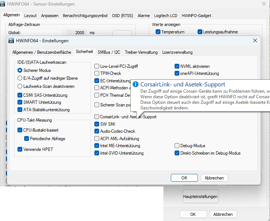The width and height of the screenshot is (270, 221).
Task: Uncheck CPU-Bustakt-basiert
Action: (x=20, y=130)
